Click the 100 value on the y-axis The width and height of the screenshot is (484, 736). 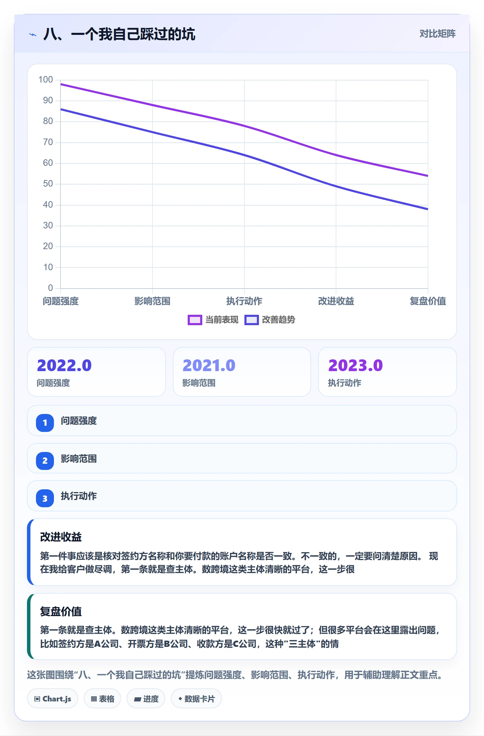coord(46,80)
